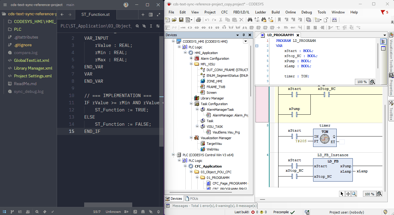The height and width of the screenshot is (215, 394).
Task: Open project folder icon in toolbar
Action: pyautogui.click(x=174, y=20)
